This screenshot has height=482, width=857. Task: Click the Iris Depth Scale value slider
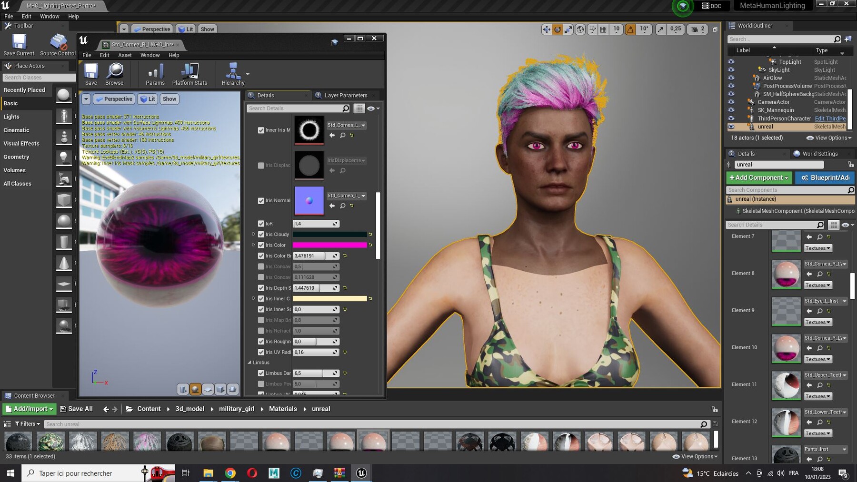[316, 288]
